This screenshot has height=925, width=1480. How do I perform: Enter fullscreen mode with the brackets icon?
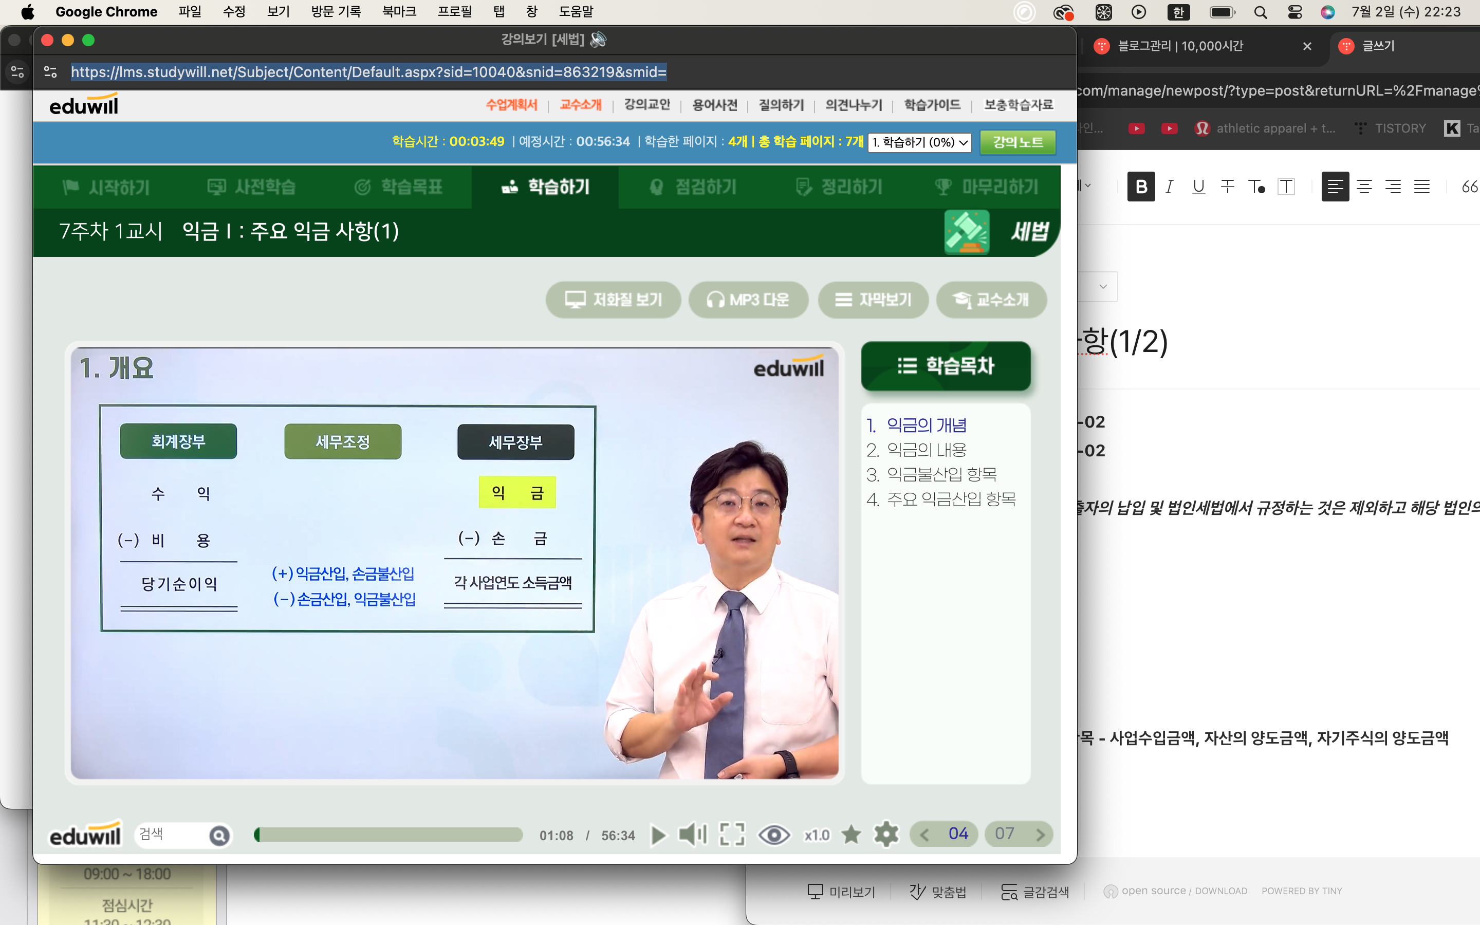tap(732, 835)
